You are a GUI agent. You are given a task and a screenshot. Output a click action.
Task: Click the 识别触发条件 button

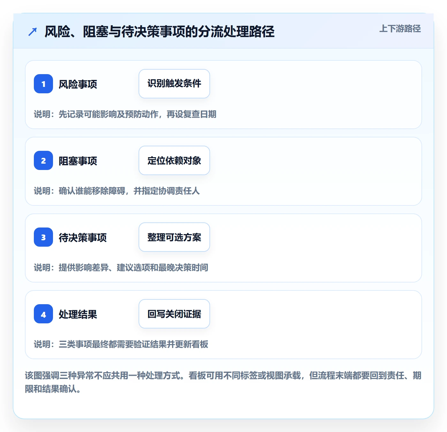(x=174, y=84)
